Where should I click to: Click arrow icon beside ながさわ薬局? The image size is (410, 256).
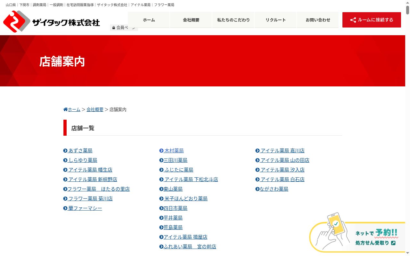click(258, 189)
